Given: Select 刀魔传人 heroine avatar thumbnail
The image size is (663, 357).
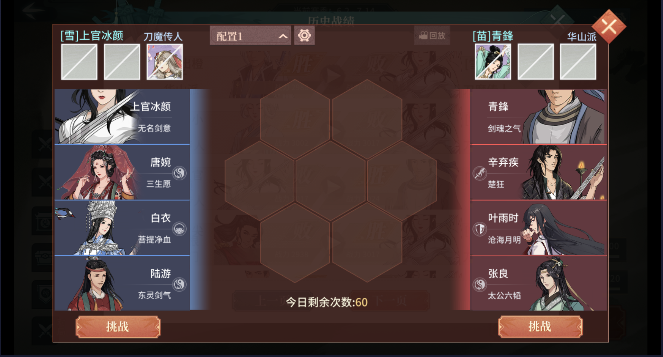Looking at the screenshot, I should (x=165, y=62).
